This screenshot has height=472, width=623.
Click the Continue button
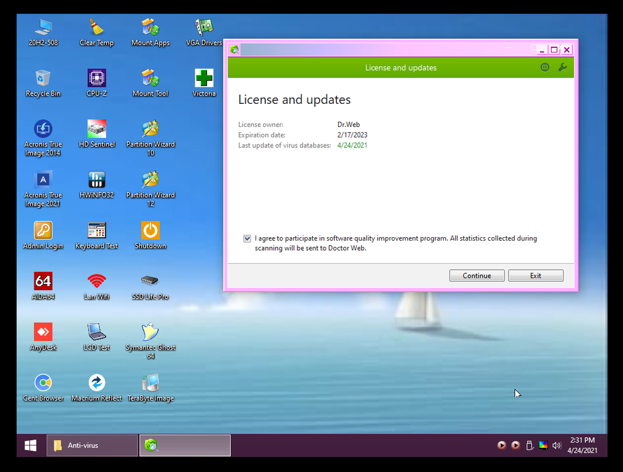477,276
